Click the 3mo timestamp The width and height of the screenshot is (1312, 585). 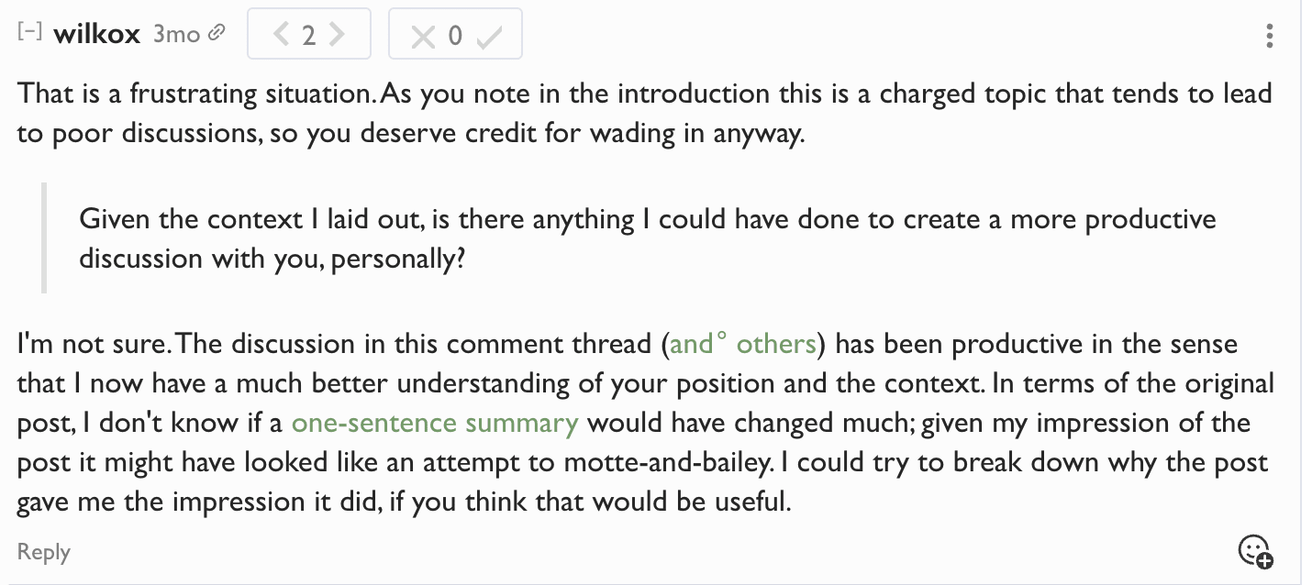tap(175, 35)
